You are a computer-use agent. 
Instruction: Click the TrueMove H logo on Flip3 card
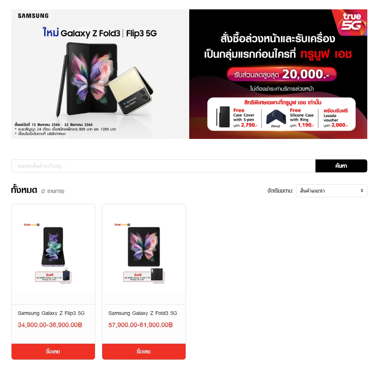(x=32, y=225)
